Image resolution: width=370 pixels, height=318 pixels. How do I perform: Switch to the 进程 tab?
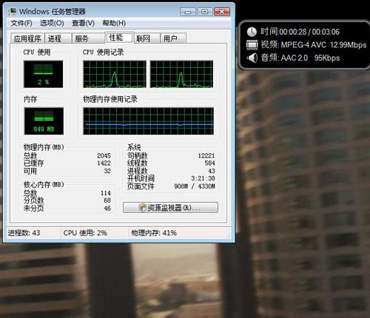[x=58, y=38]
